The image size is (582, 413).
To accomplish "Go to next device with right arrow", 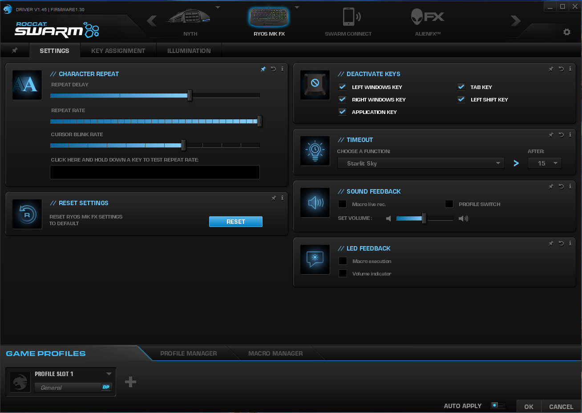I will point(515,20).
